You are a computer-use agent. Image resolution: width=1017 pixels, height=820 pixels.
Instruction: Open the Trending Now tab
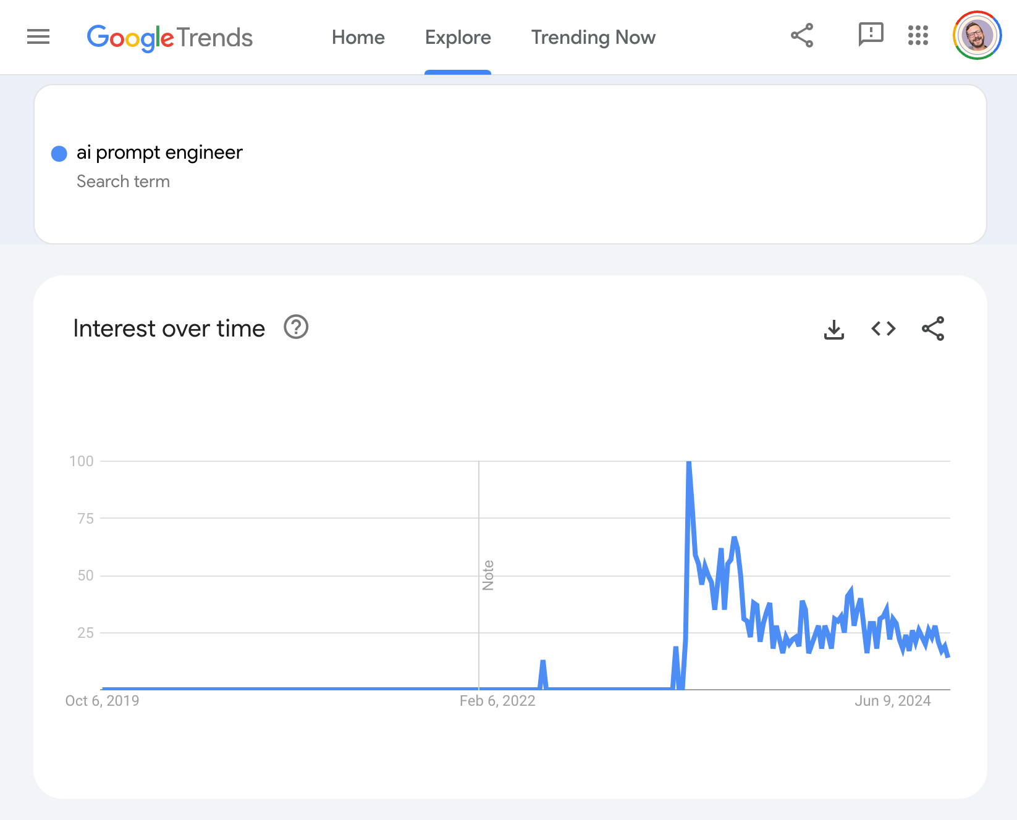coord(593,38)
